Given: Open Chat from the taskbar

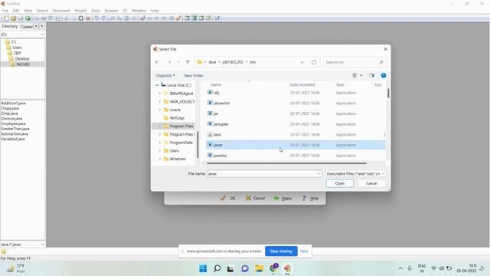Looking at the screenshot, I should click(245, 268).
